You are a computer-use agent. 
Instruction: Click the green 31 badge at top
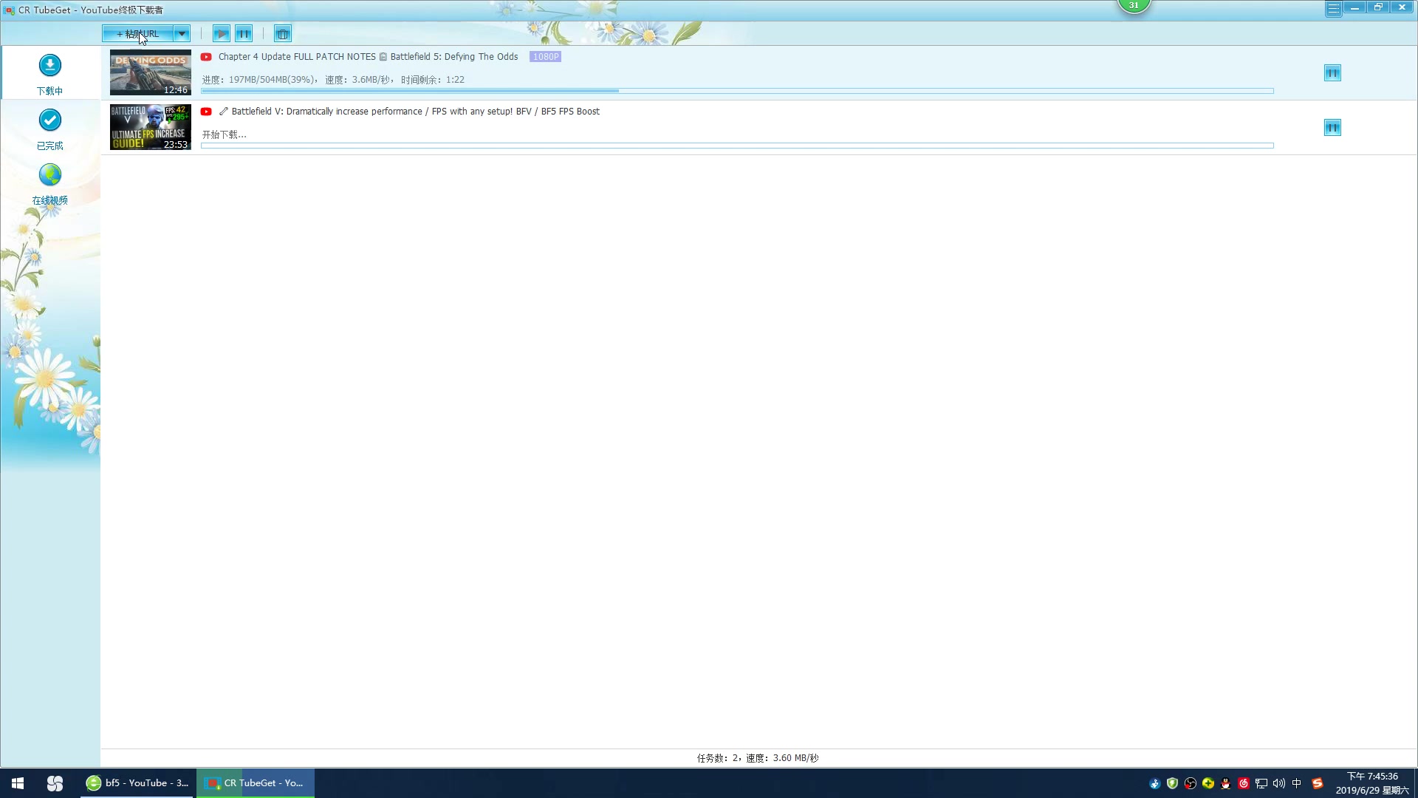[x=1134, y=6]
